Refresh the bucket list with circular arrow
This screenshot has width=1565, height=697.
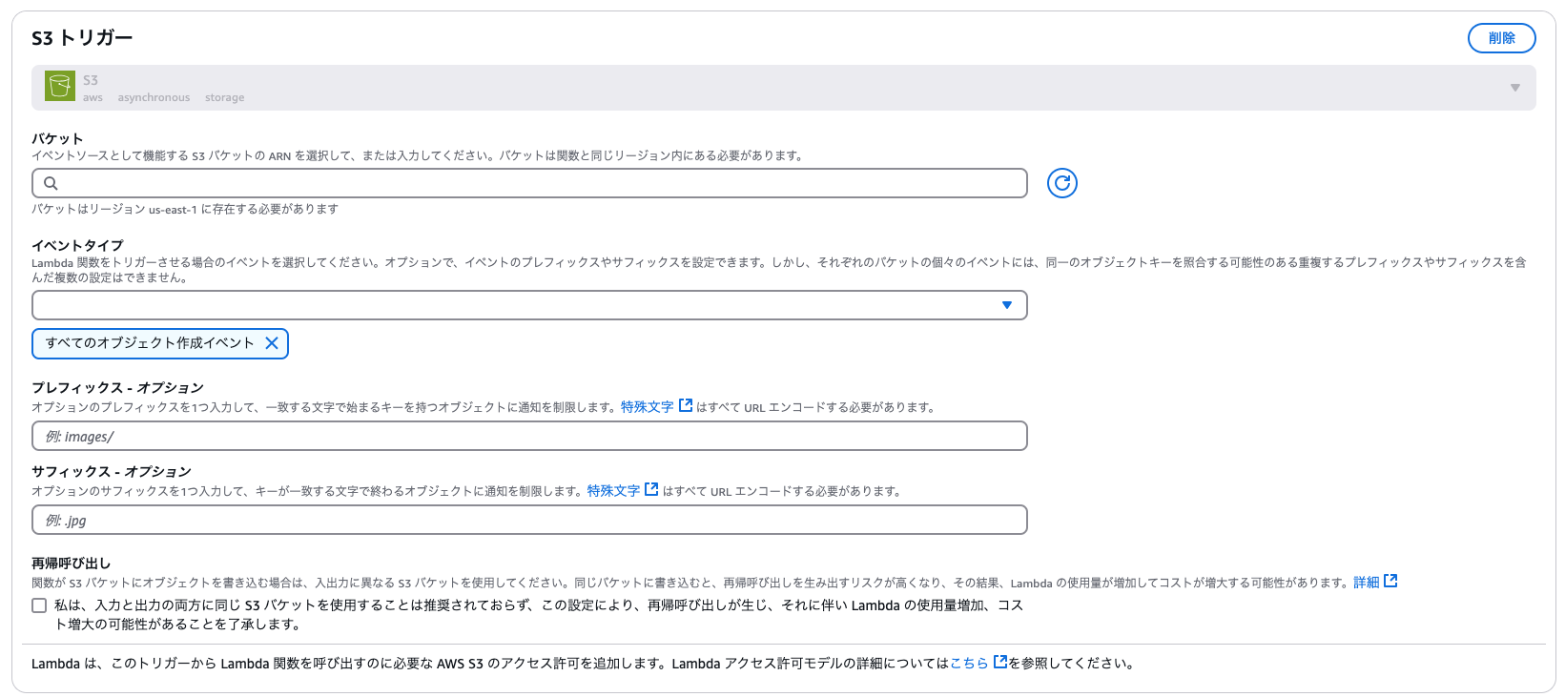(x=1061, y=183)
